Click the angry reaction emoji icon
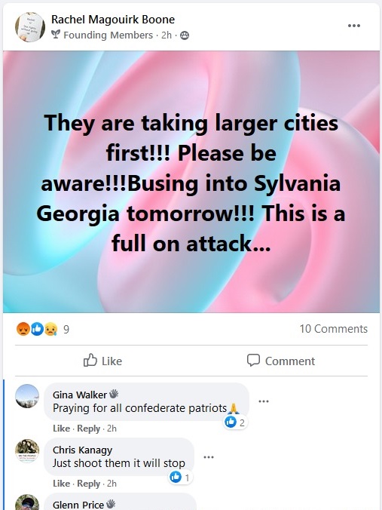382x510 pixels. click(x=23, y=329)
